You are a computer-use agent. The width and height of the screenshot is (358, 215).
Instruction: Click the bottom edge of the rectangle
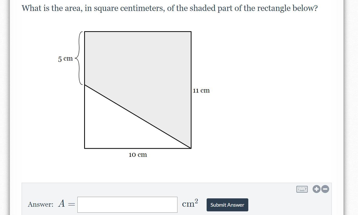(138, 148)
